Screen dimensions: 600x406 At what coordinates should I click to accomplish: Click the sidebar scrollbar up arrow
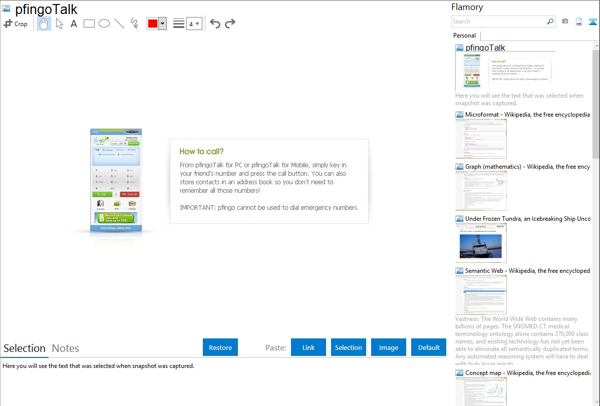click(596, 46)
